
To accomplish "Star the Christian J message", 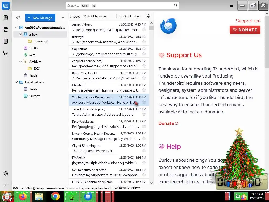I will [x=144, y=90].
